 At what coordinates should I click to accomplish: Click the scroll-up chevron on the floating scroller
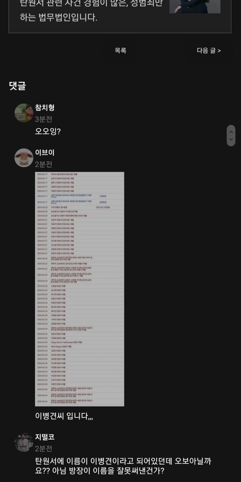tap(231, 131)
